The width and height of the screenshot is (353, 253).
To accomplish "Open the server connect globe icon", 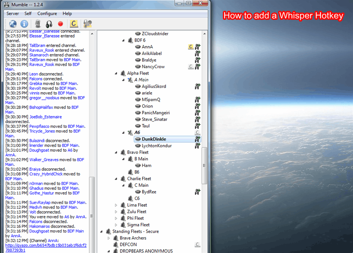I will 13,24.
